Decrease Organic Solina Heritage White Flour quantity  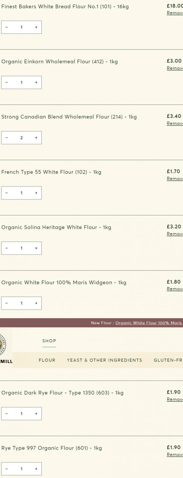7,248
